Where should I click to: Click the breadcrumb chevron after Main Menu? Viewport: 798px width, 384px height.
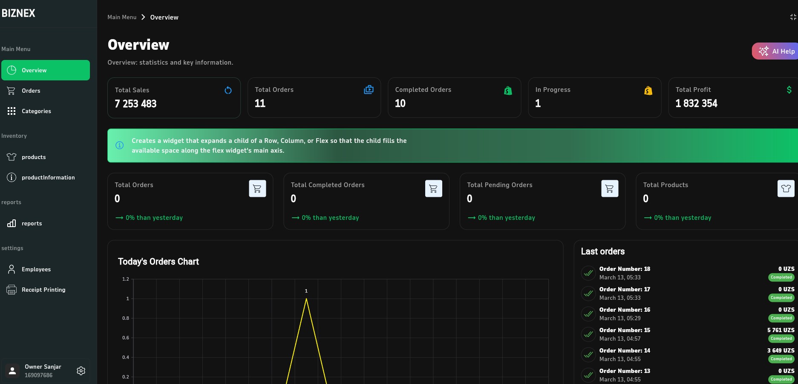pos(143,17)
